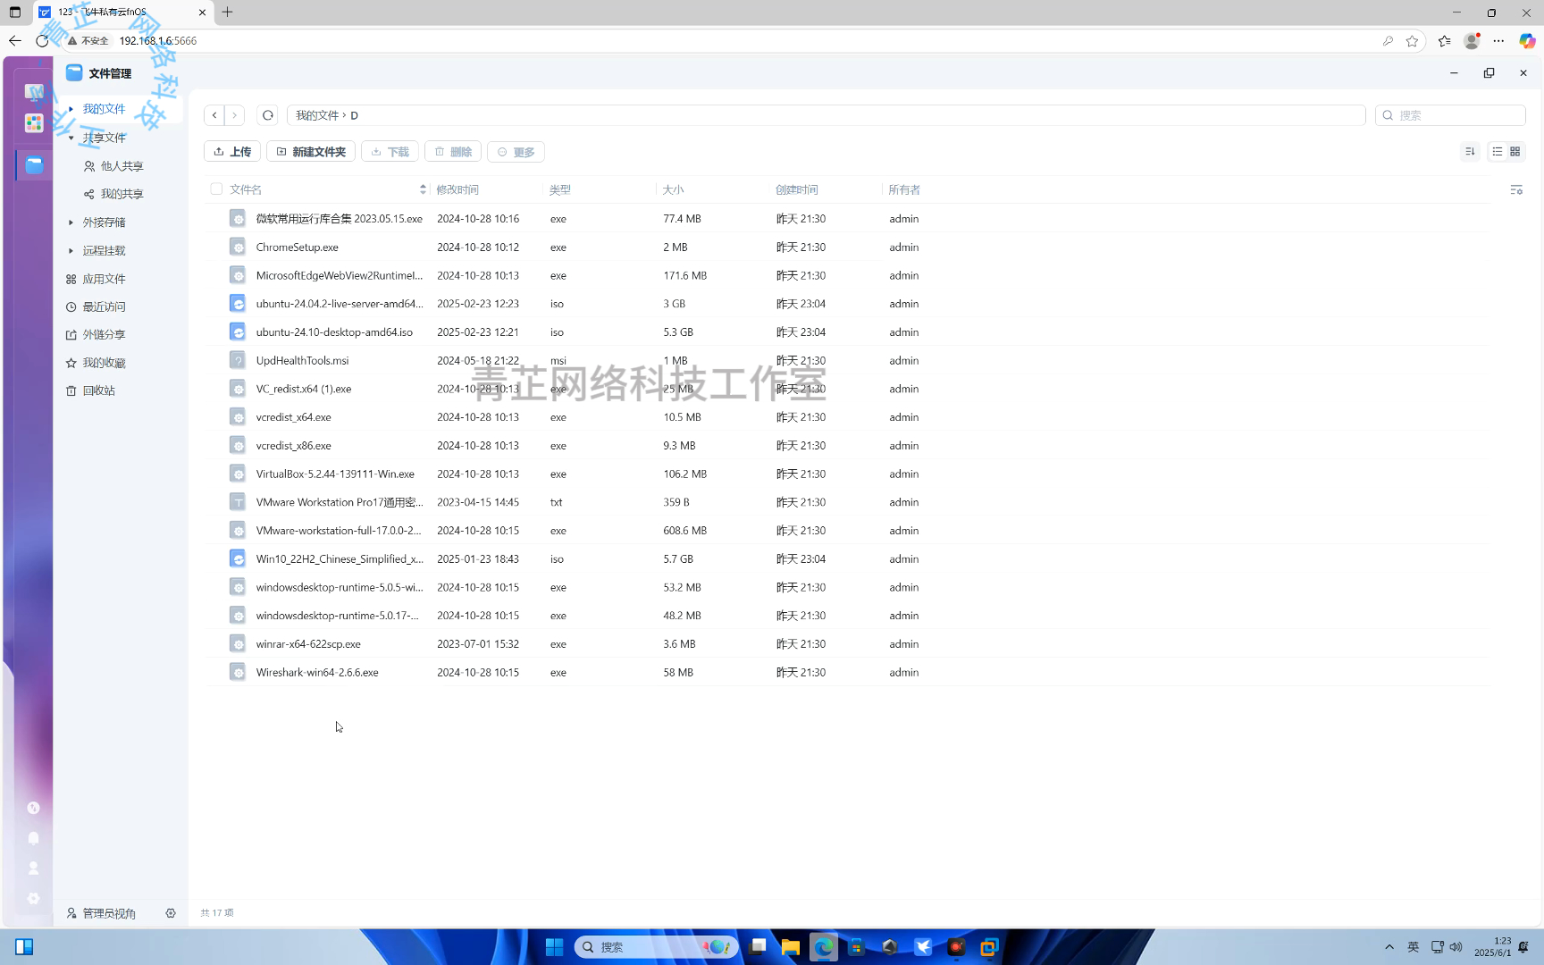The width and height of the screenshot is (1544, 965).
Task: Expand the 远程挂载 tree node
Action: click(x=71, y=251)
